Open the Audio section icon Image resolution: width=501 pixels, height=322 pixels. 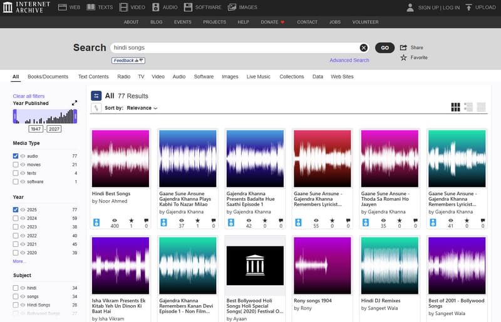tap(155, 8)
